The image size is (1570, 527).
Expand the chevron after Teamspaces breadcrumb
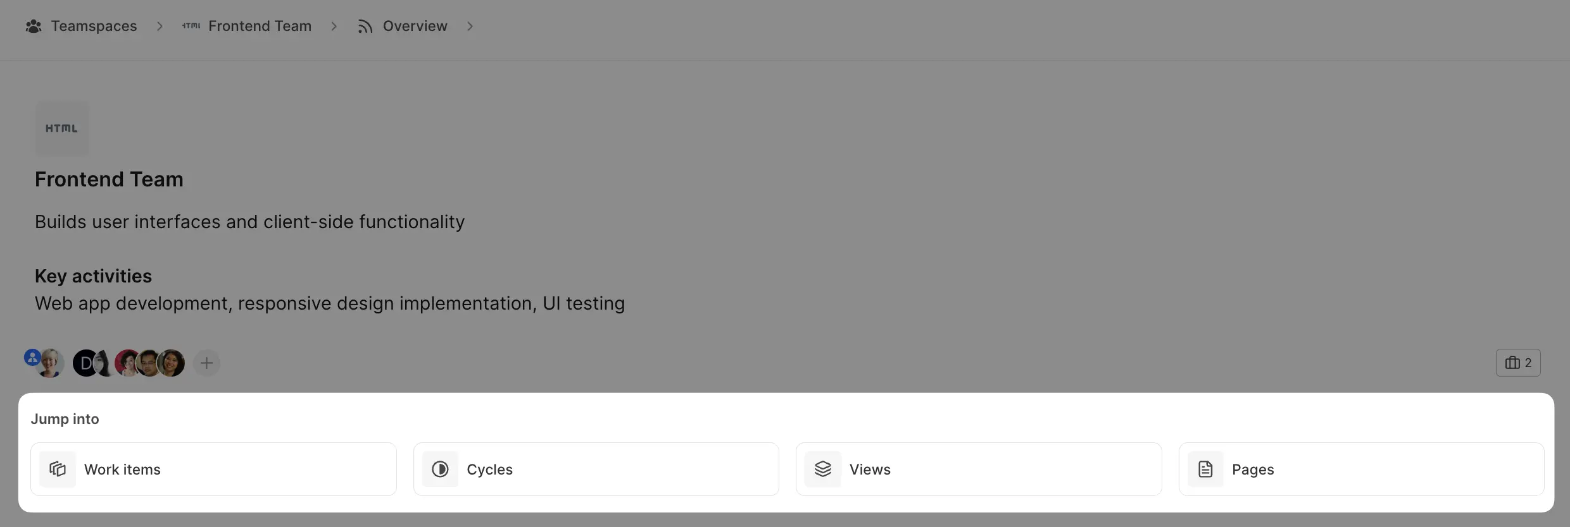click(x=160, y=26)
